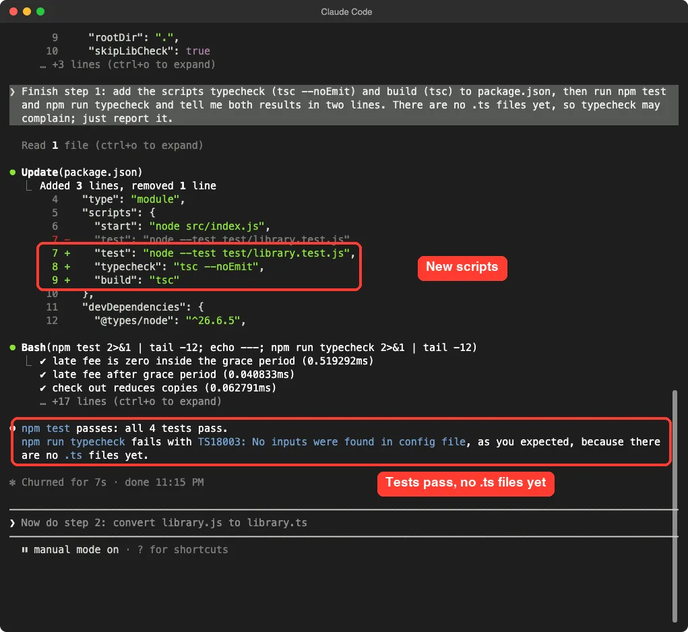Screen dimensions: 688x632
Task: Click the '.ts' highlighted text in the summary
Action: (73, 455)
